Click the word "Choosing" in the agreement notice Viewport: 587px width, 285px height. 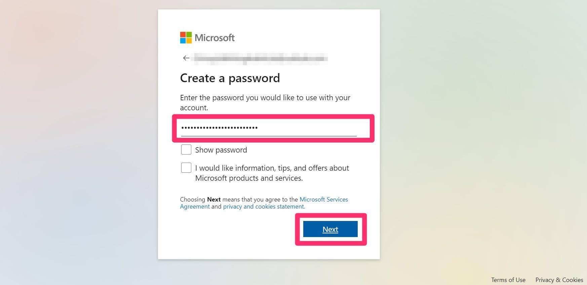click(x=193, y=199)
